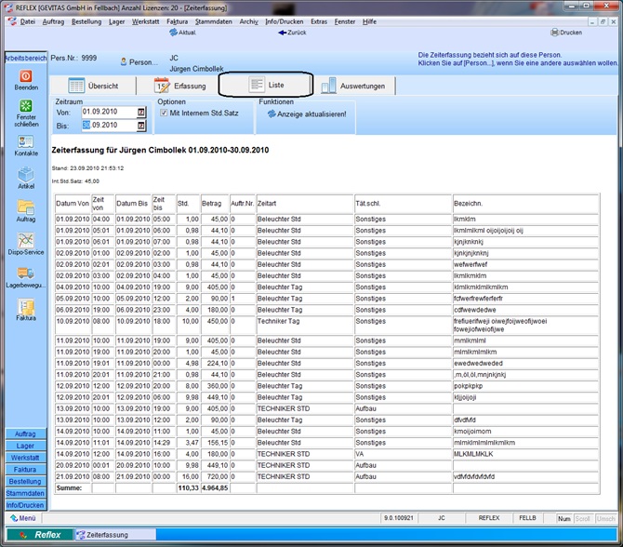Click the Reflex start button in taskbar
The height and width of the screenshot is (547, 623).
40,535
